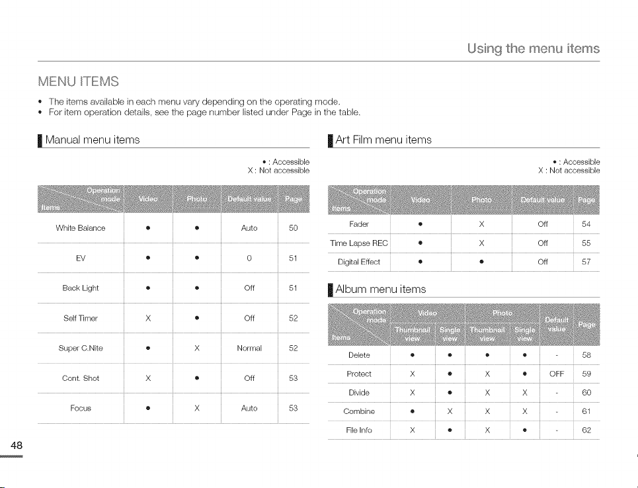Click the Album menu items heading

pos(380,289)
